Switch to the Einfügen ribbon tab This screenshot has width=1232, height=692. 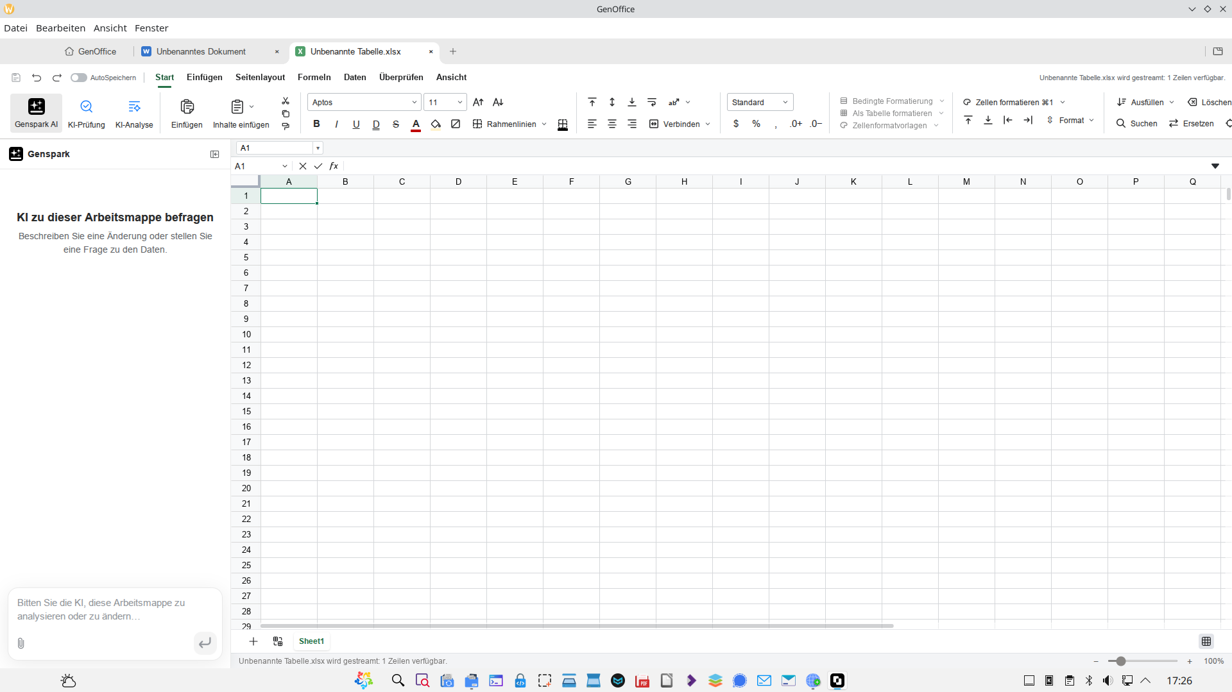[x=205, y=78]
